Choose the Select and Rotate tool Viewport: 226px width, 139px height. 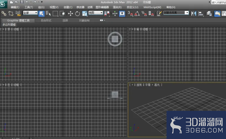pyautogui.click(x=77, y=13)
